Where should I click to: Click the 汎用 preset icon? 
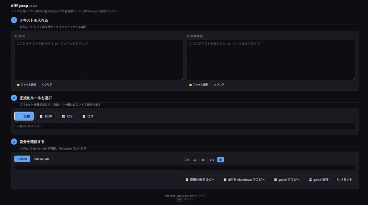(x=20, y=116)
